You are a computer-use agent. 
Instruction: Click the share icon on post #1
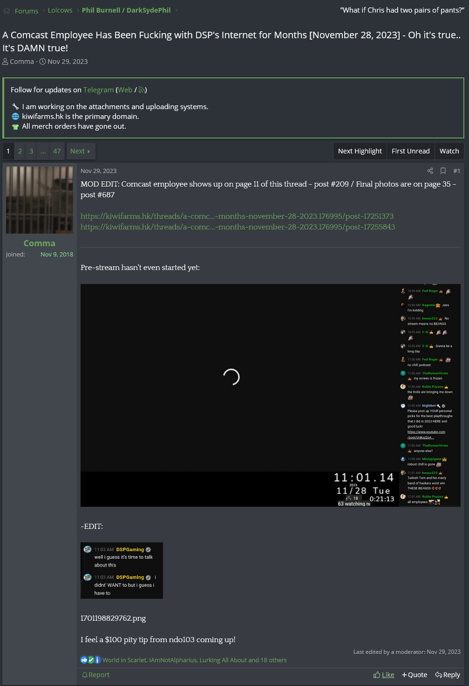click(x=430, y=171)
